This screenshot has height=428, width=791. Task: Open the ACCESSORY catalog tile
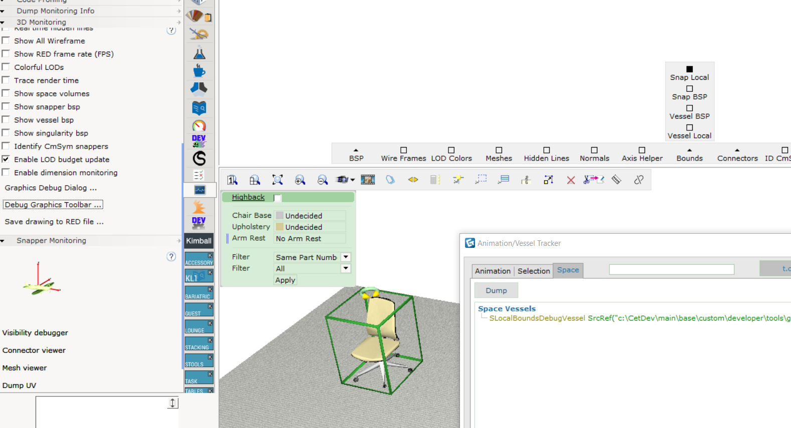[199, 259]
